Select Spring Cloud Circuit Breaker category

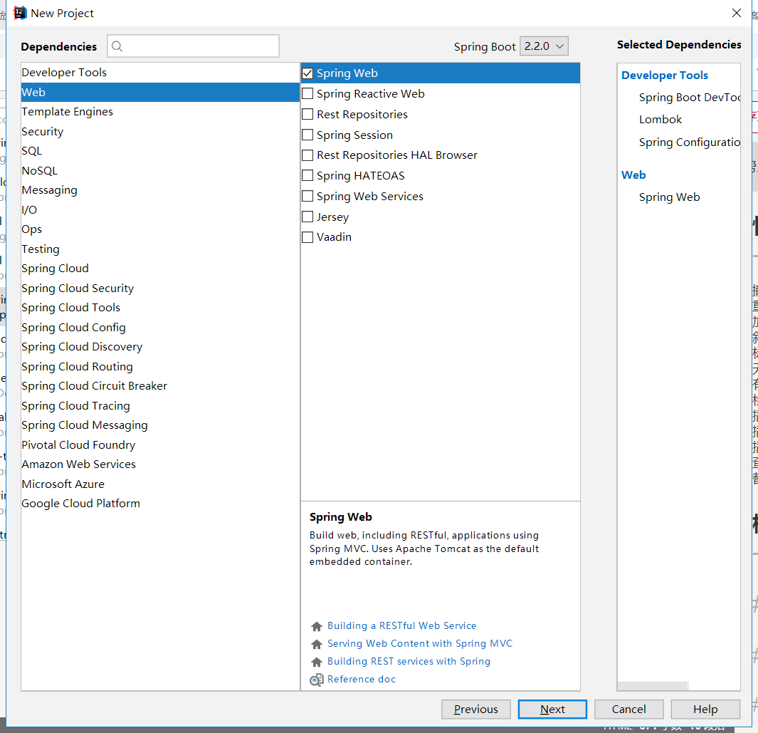(160, 386)
